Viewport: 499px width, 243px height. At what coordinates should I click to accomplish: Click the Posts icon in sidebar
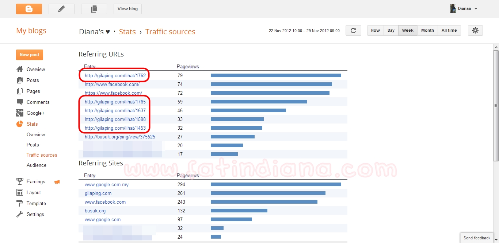click(20, 80)
